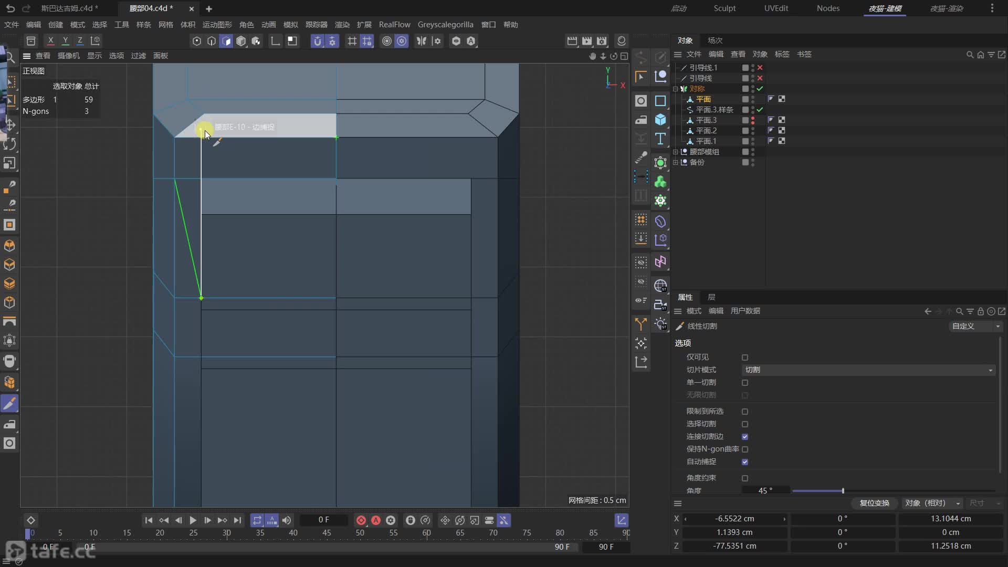Expand the 腰部模组 group
This screenshot has height=567, width=1008.
676,152
